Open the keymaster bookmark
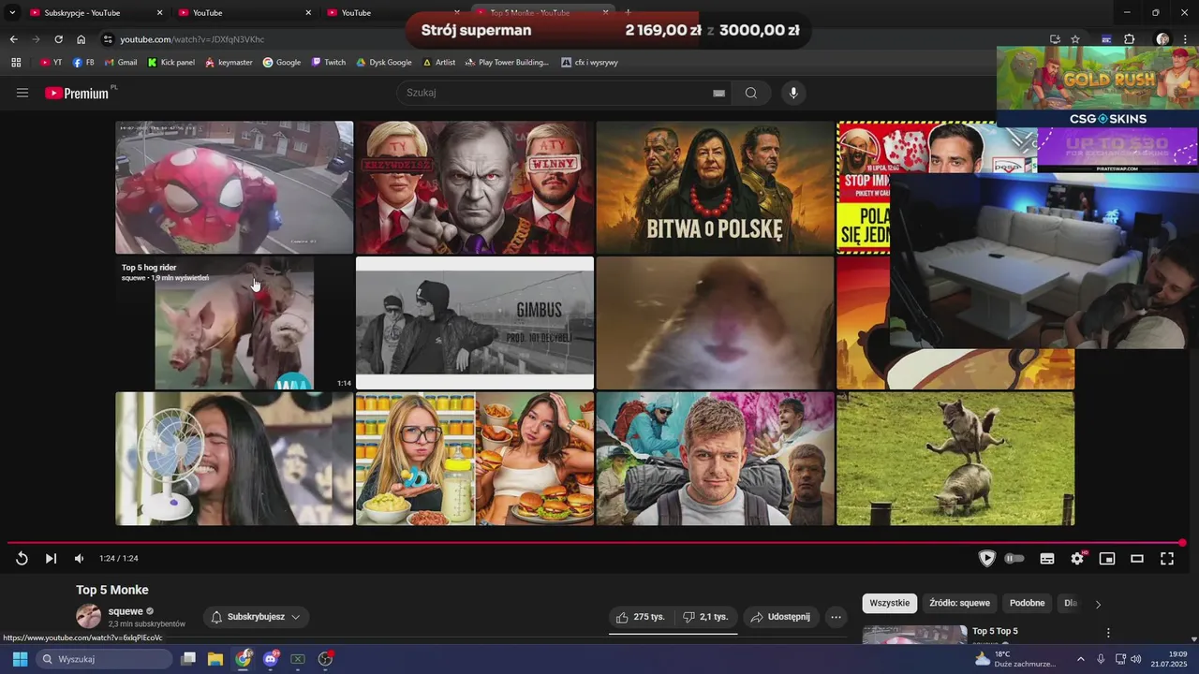1199x674 pixels. (228, 63)
